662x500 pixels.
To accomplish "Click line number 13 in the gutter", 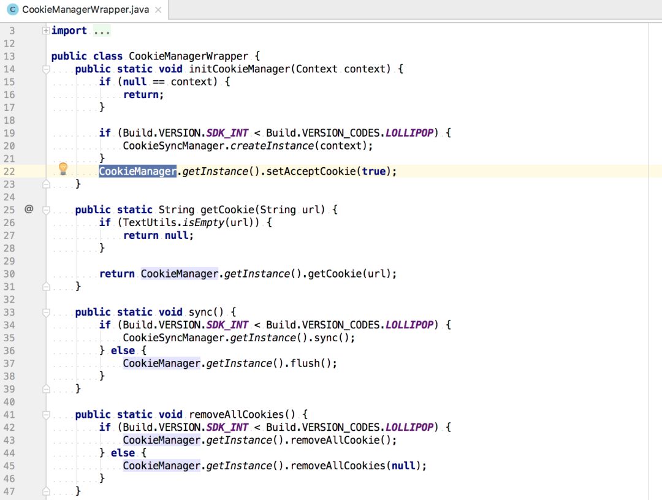I will click(9, 56).
